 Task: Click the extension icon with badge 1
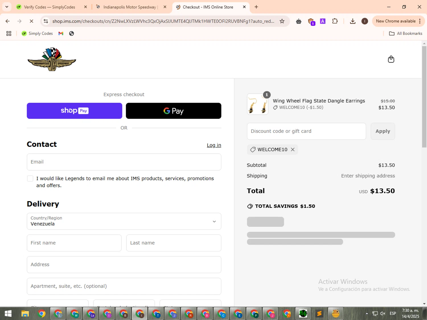pos(311,21)
